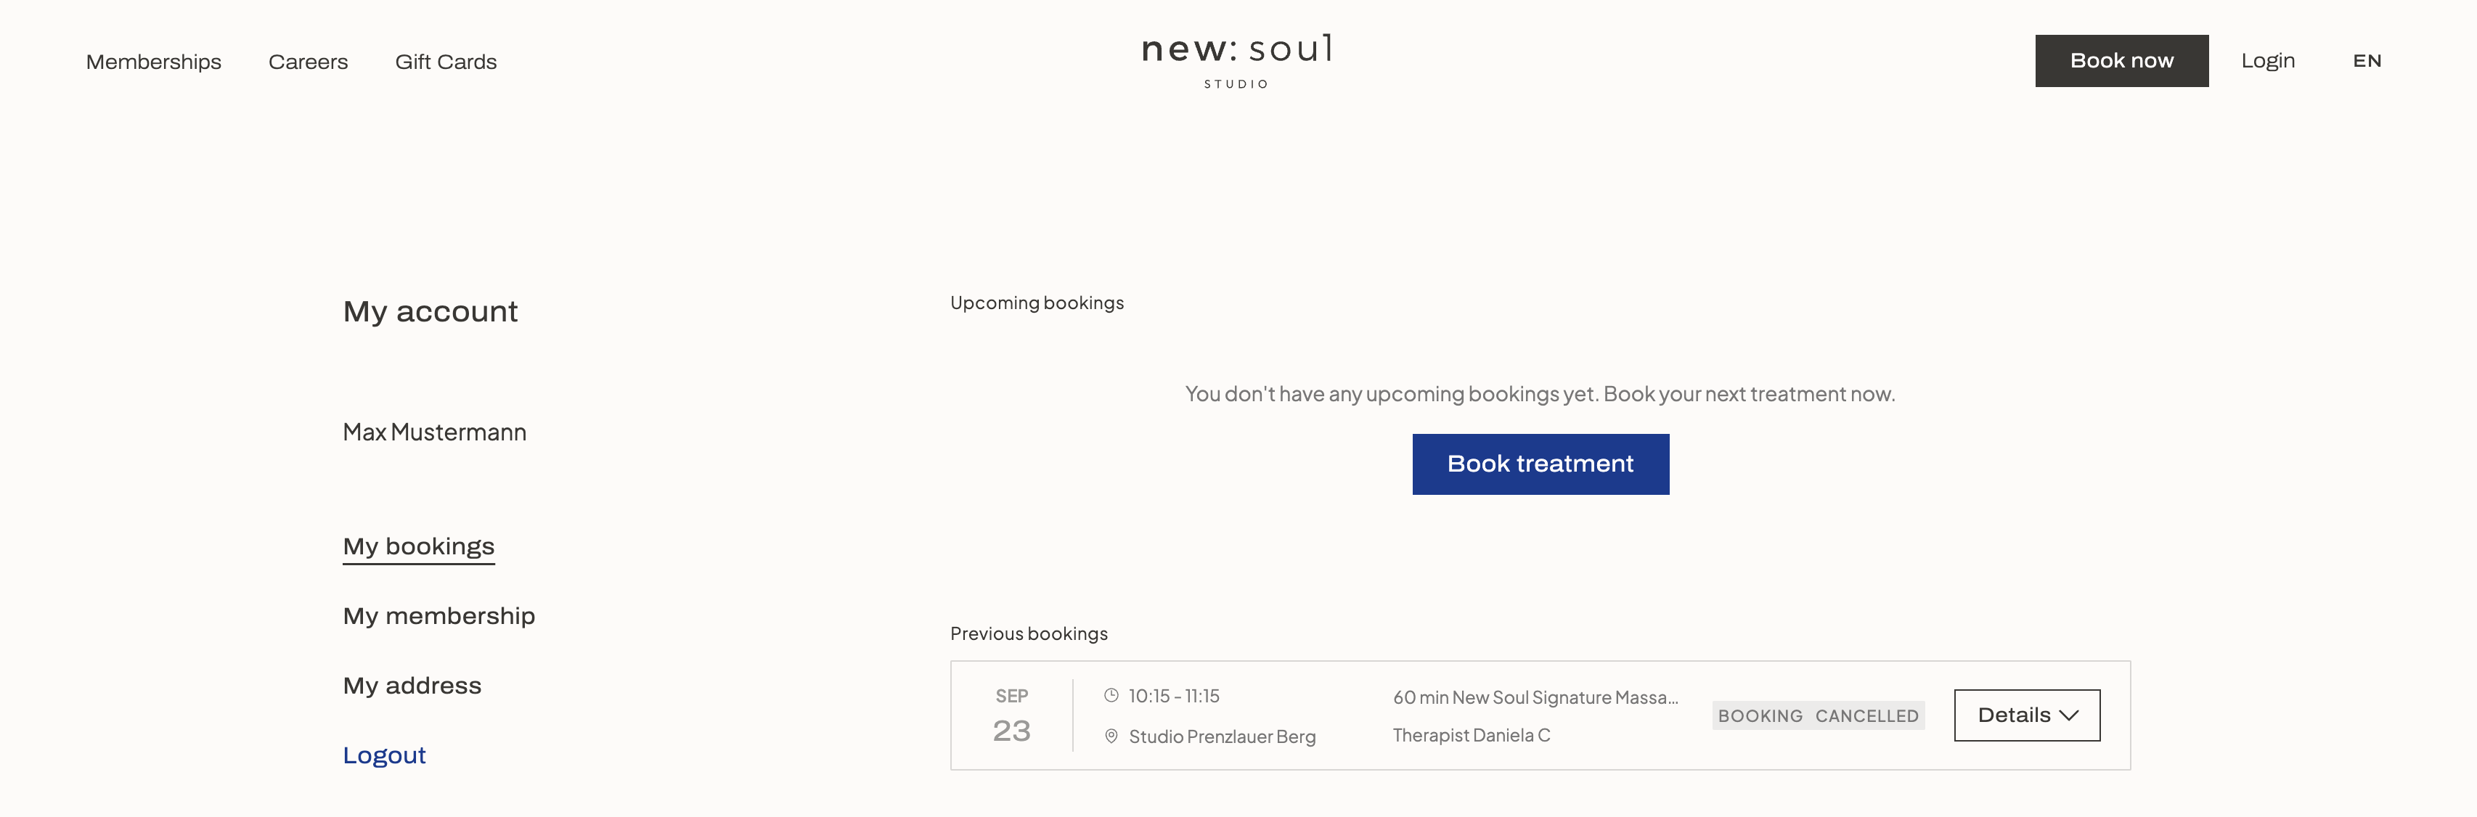Screen dimensions: 2477x817
Task: Click the Therapist Daniela C text
Action: 1472,735
